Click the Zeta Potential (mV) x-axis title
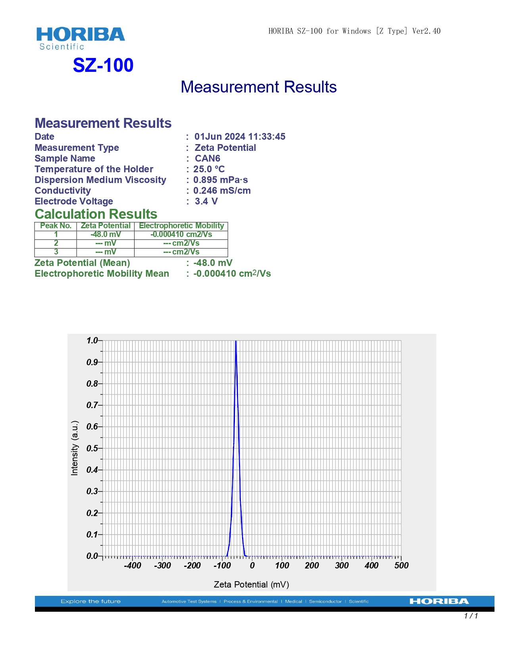The image size is (506, 655). click(251, 584)
